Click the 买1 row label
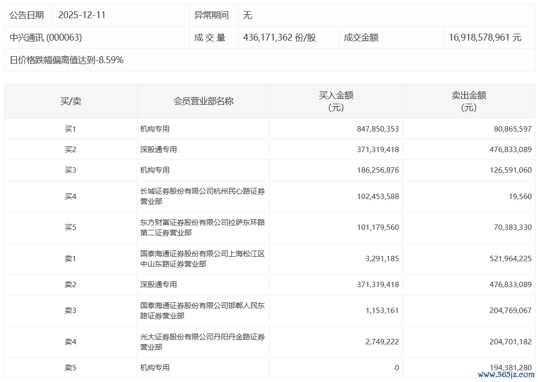Viewport: 538px width, 382px height. pos(70,129)
